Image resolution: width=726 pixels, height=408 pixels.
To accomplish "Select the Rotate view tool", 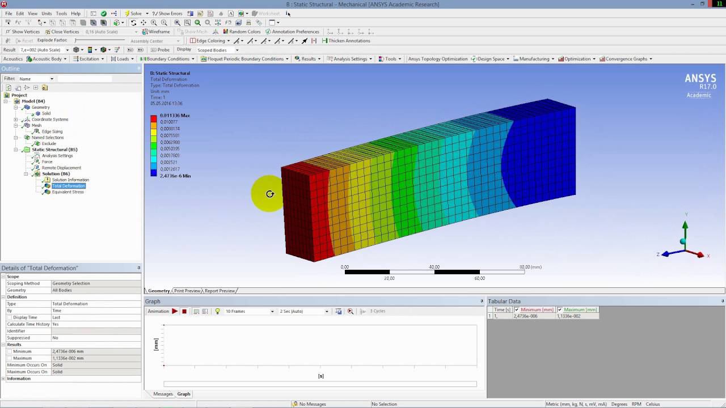I will point(133,23).
